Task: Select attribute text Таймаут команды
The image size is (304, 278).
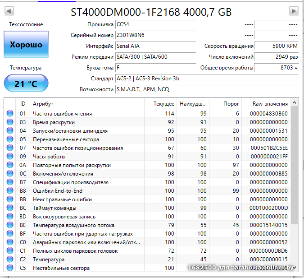Action: (54, 208)
